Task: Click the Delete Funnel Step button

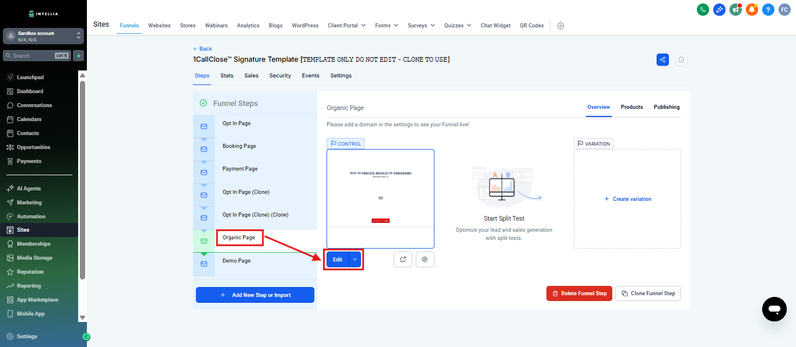Action: click(580, 293)
